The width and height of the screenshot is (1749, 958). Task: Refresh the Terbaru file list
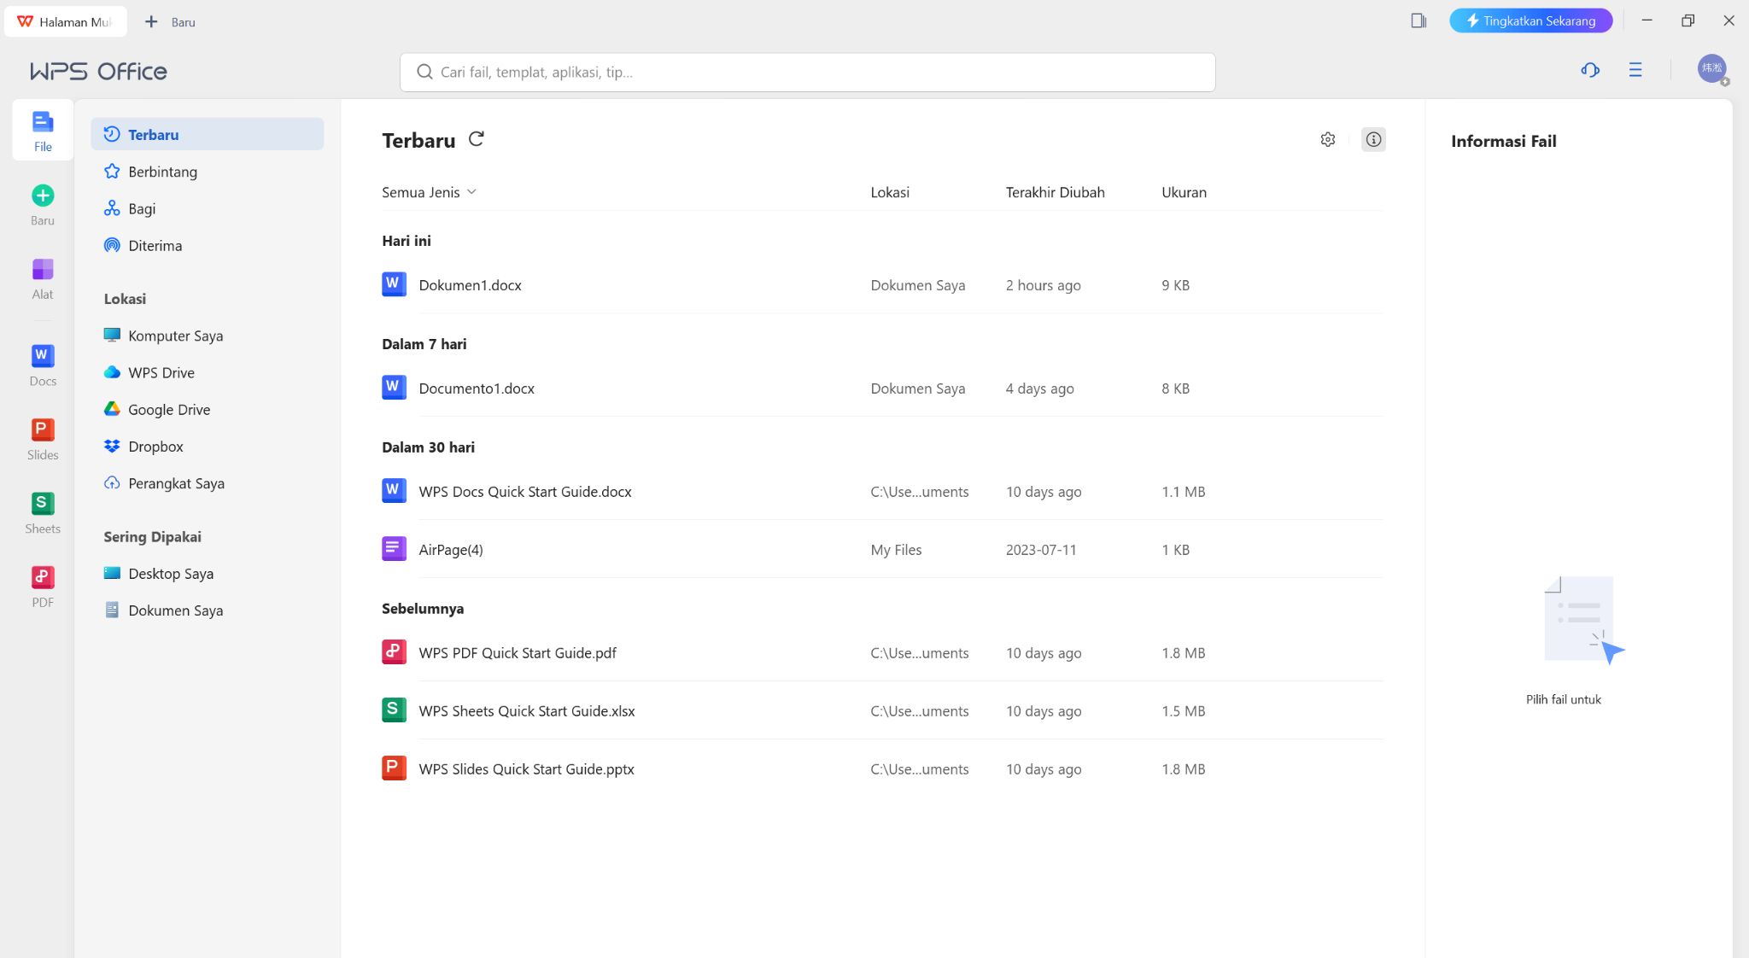(x=477, y=139)
